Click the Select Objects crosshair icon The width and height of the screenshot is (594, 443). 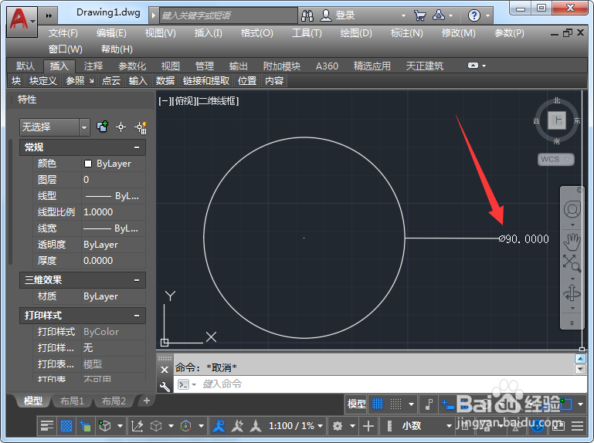tap(120, 127)
